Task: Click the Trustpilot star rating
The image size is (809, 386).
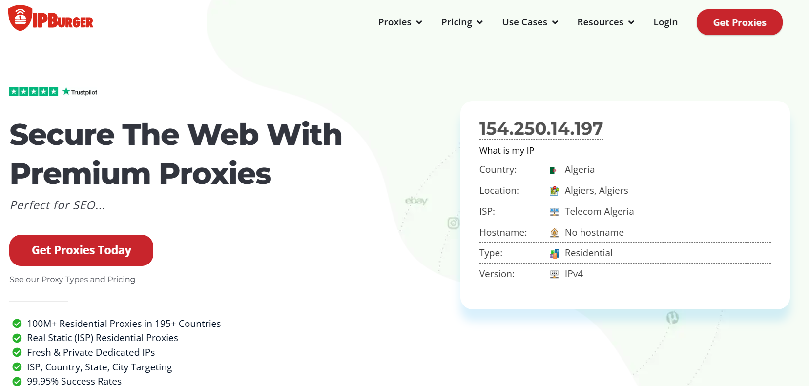Action: pos(34,91)
